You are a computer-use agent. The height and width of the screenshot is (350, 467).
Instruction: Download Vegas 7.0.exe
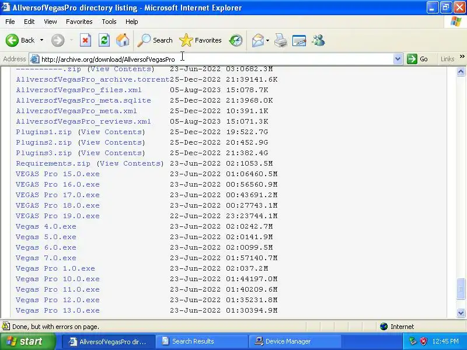pos(46,258)
